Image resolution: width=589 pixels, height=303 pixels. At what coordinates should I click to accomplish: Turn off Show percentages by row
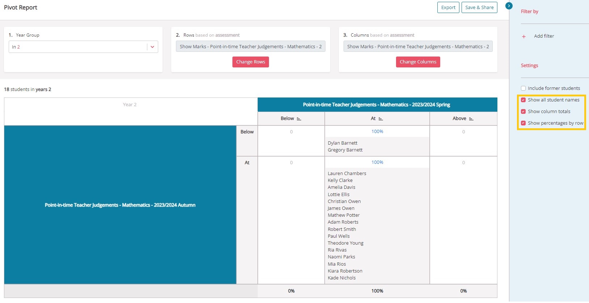coord(523,123)
